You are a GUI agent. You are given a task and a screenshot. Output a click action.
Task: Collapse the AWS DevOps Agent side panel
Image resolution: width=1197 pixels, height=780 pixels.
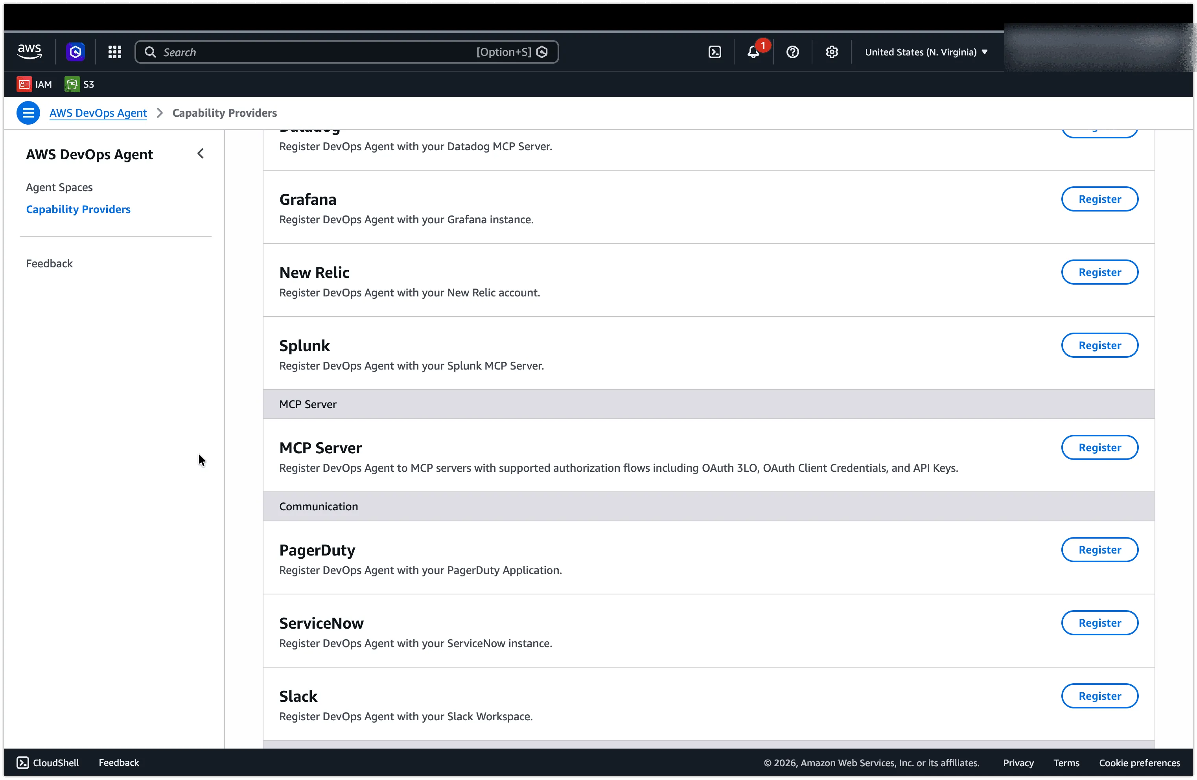point(200,153)
